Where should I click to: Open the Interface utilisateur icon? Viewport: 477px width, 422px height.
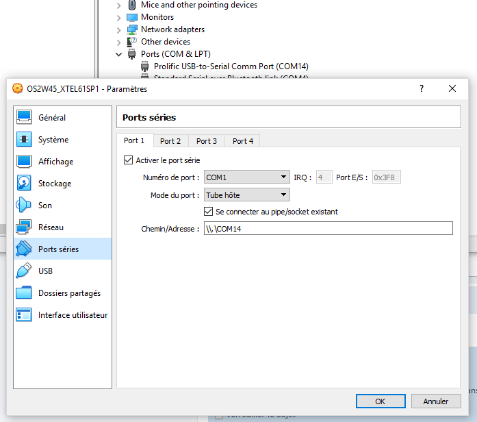point(24,315)
